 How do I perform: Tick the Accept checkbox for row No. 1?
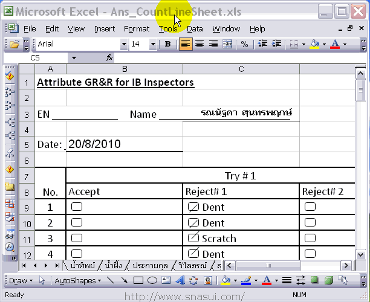coord(77,207)
